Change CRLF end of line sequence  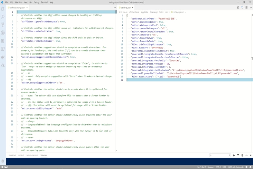224,167
